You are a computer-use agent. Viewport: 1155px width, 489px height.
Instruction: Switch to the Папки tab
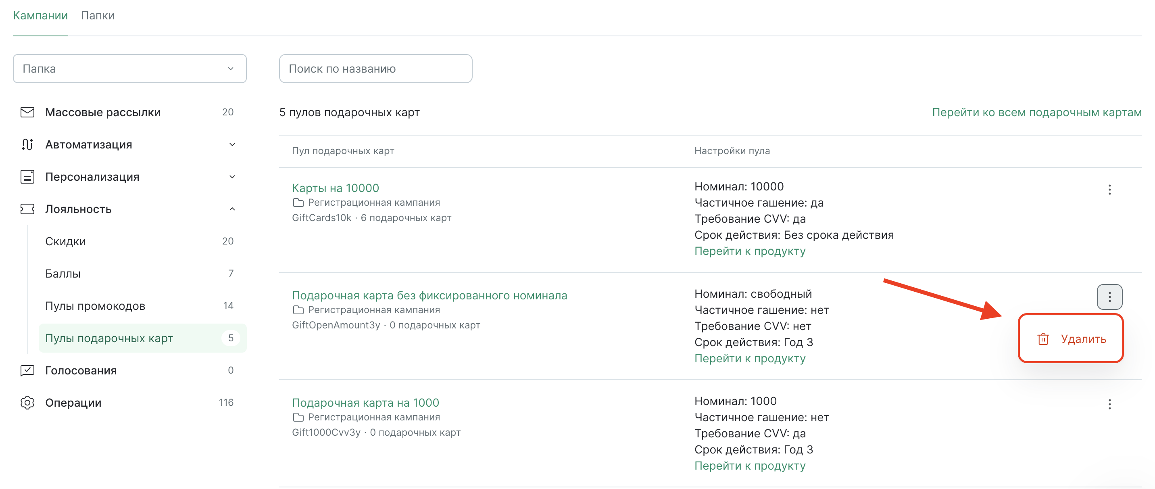coord(98,16)
